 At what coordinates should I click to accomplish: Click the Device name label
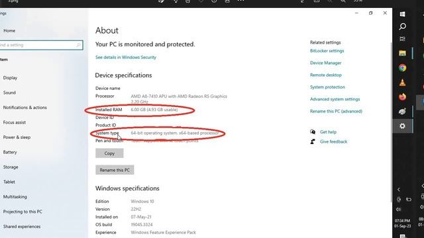pos(107,88)
